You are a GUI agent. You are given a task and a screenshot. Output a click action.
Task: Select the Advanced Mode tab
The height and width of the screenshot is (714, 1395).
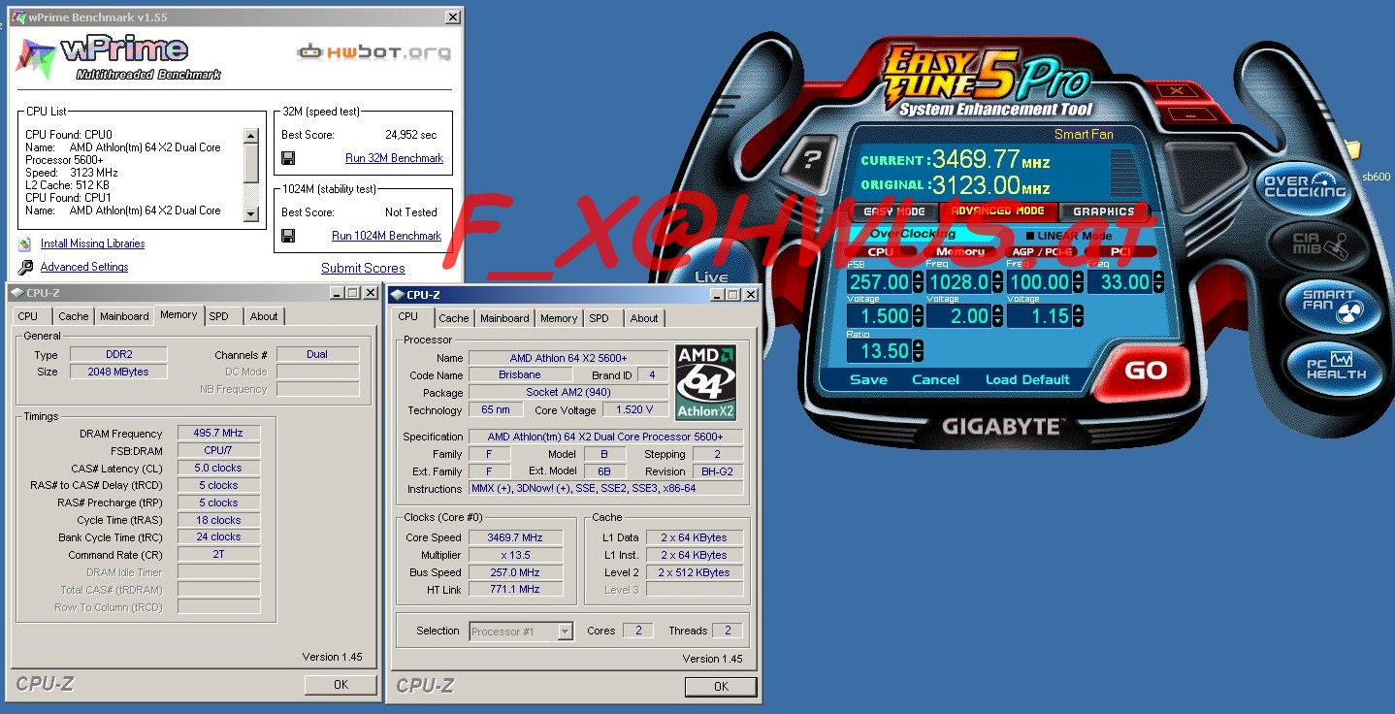click(x=997, y=211)
